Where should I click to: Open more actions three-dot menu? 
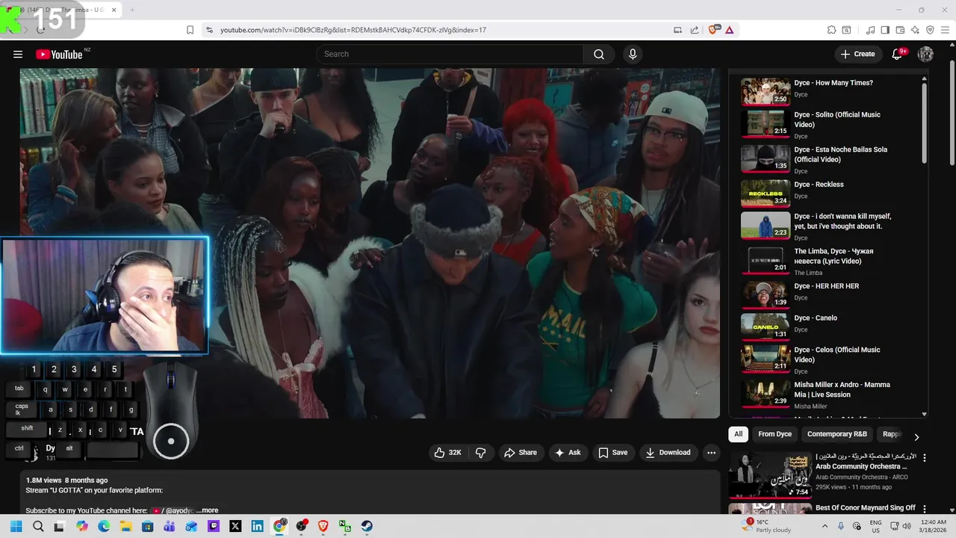pyautogui.click(x=711, y=452)
